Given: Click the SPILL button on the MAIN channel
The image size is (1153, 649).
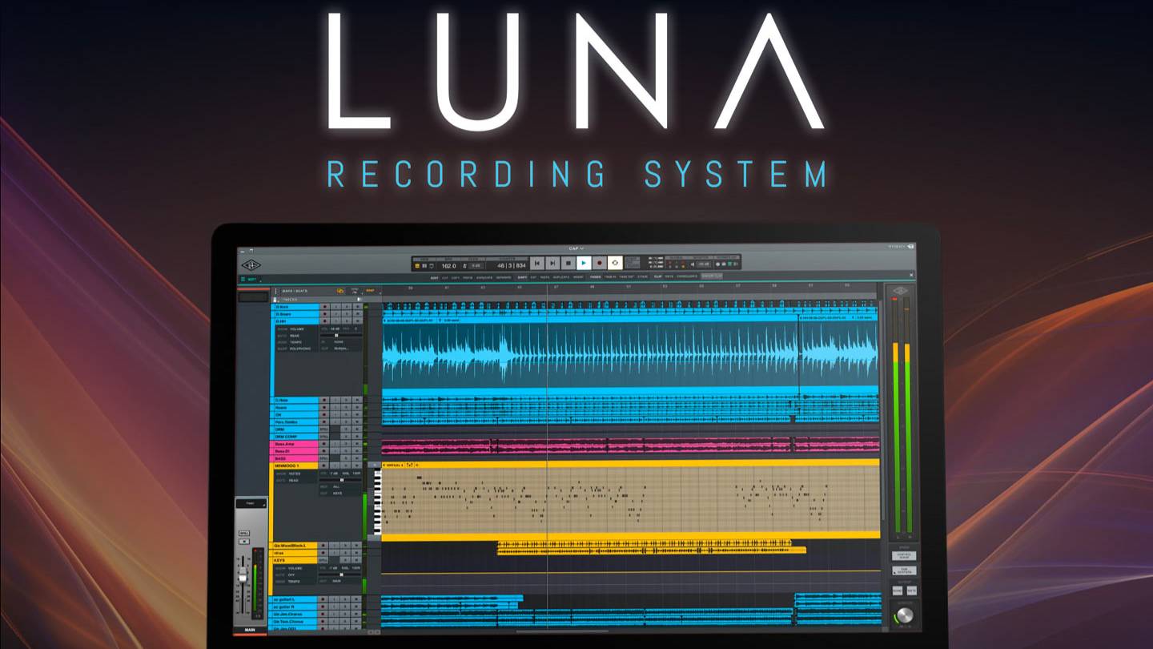Looking at the screenshot, I should click(x=244, y=534).
